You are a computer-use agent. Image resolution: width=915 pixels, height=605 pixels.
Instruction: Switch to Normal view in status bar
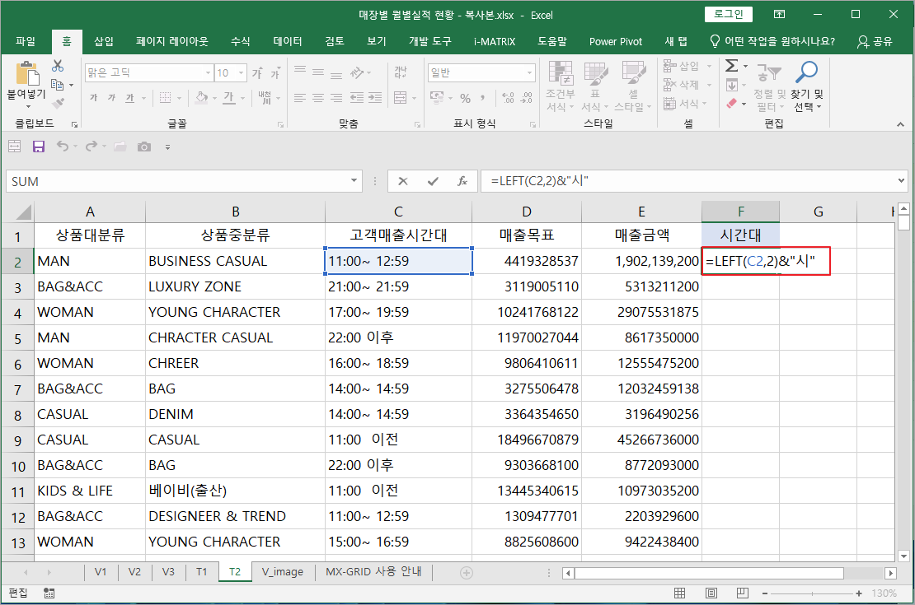[x=680, y=593]
